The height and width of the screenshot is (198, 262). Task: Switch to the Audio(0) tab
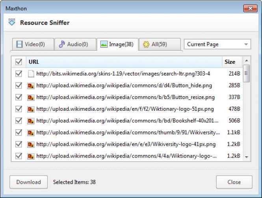(75, 44)
